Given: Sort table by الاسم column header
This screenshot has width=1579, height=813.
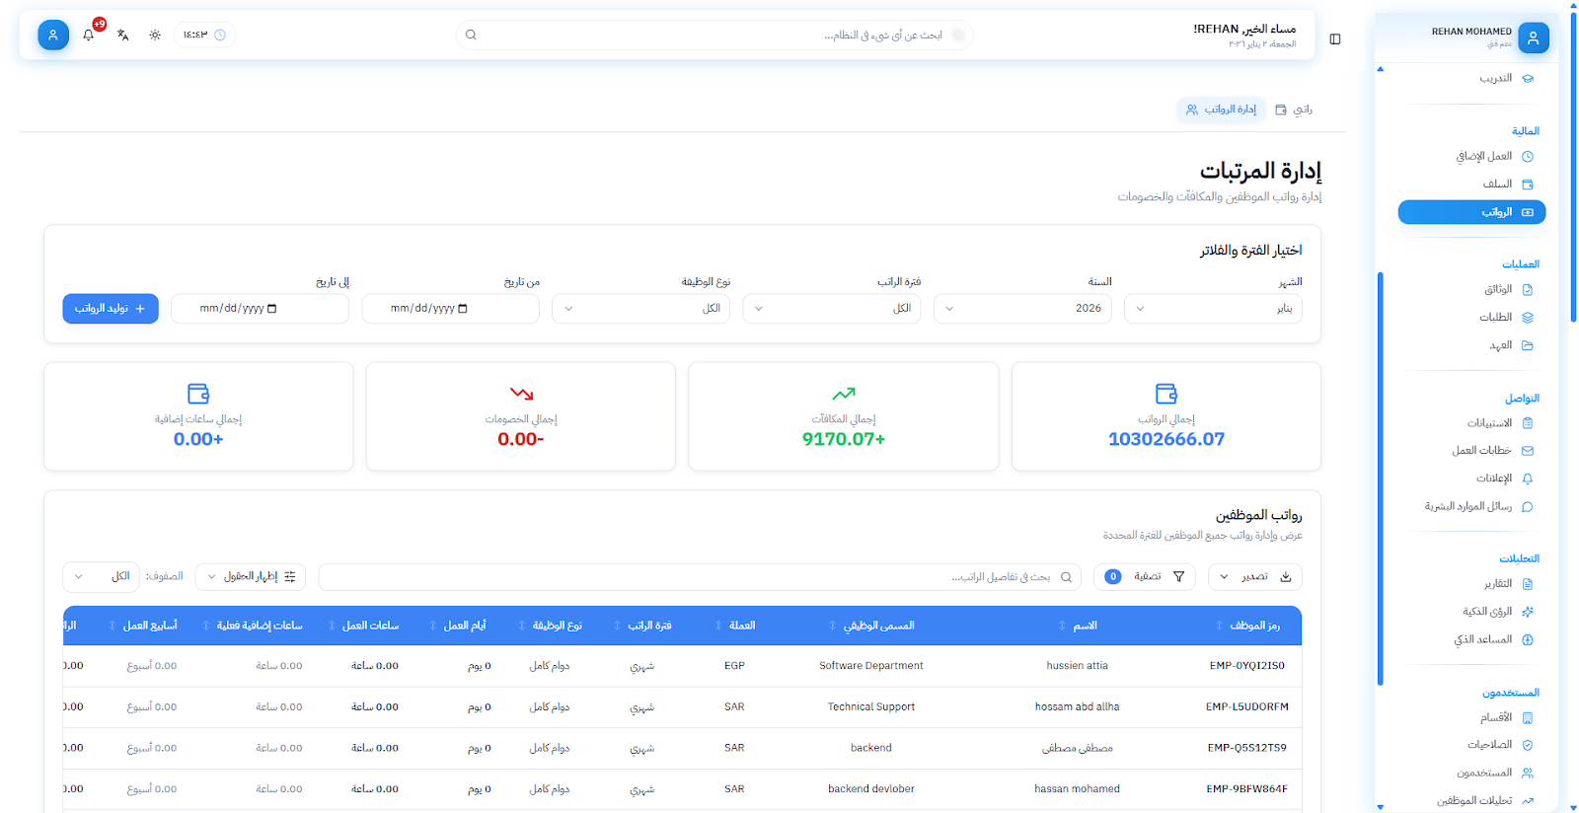Looking at the screenshot, I should point(1084,626).
